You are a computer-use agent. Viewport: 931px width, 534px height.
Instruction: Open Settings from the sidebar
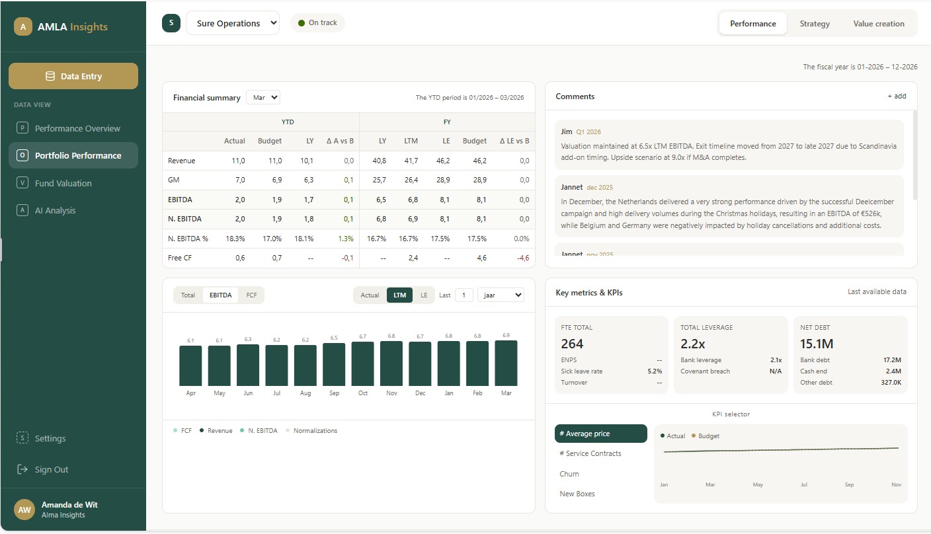pyautogui.click(x=73, y=438)
